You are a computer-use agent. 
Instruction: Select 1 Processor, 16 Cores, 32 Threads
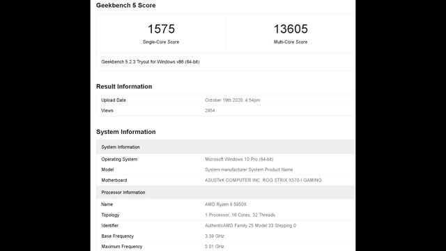(x=240, y=215)
